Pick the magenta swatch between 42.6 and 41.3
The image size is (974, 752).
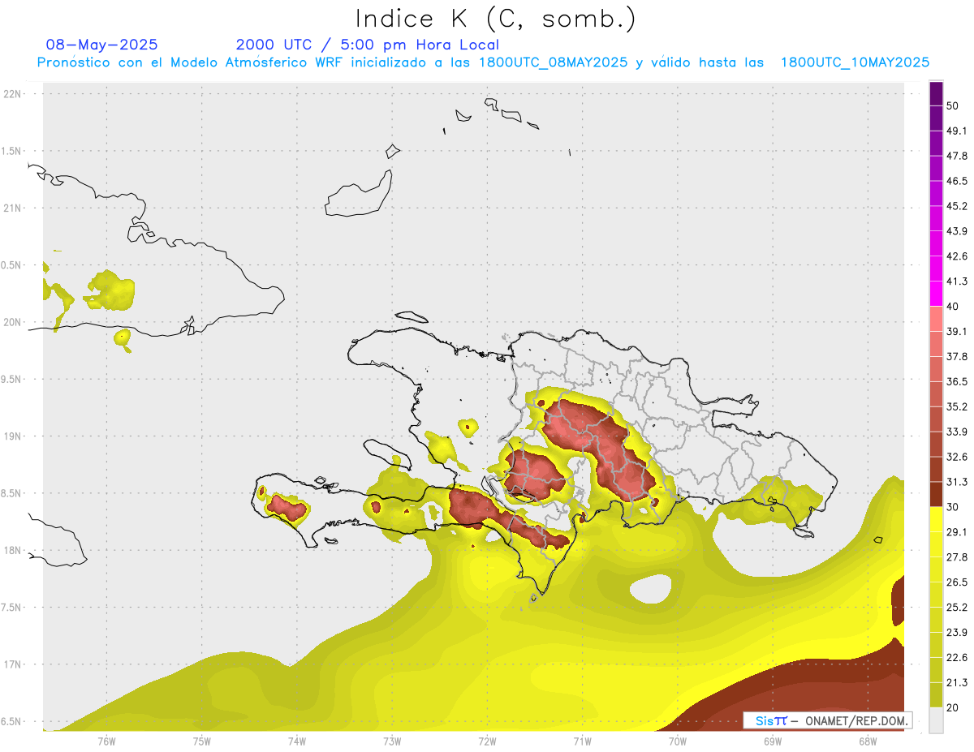[936, 269]
